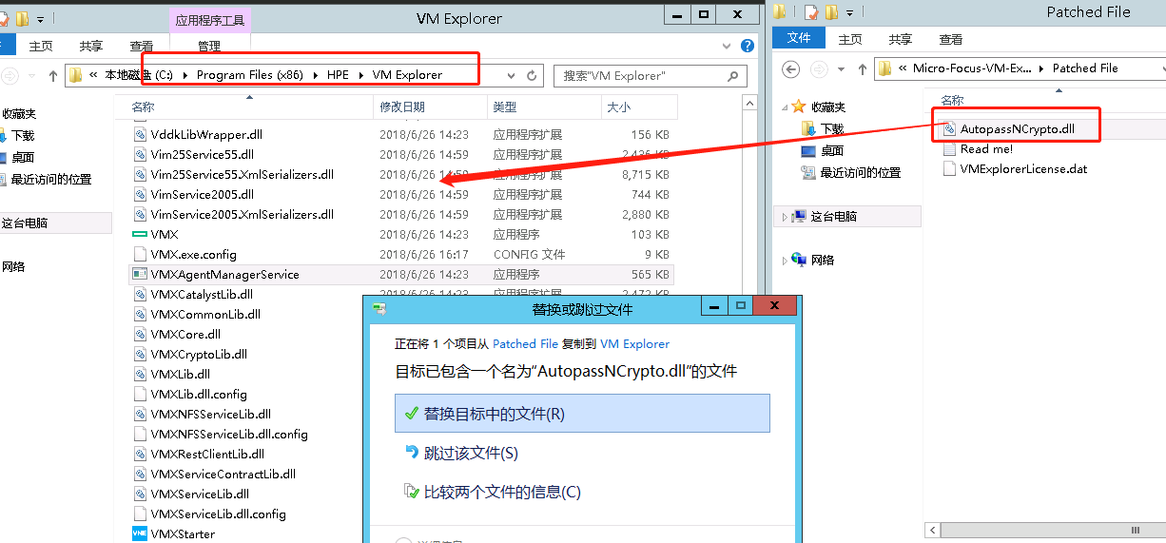Open Quick Access Toolbar dropdown in Patched File window
1166x543 pixels.
[x=850, y=12]
